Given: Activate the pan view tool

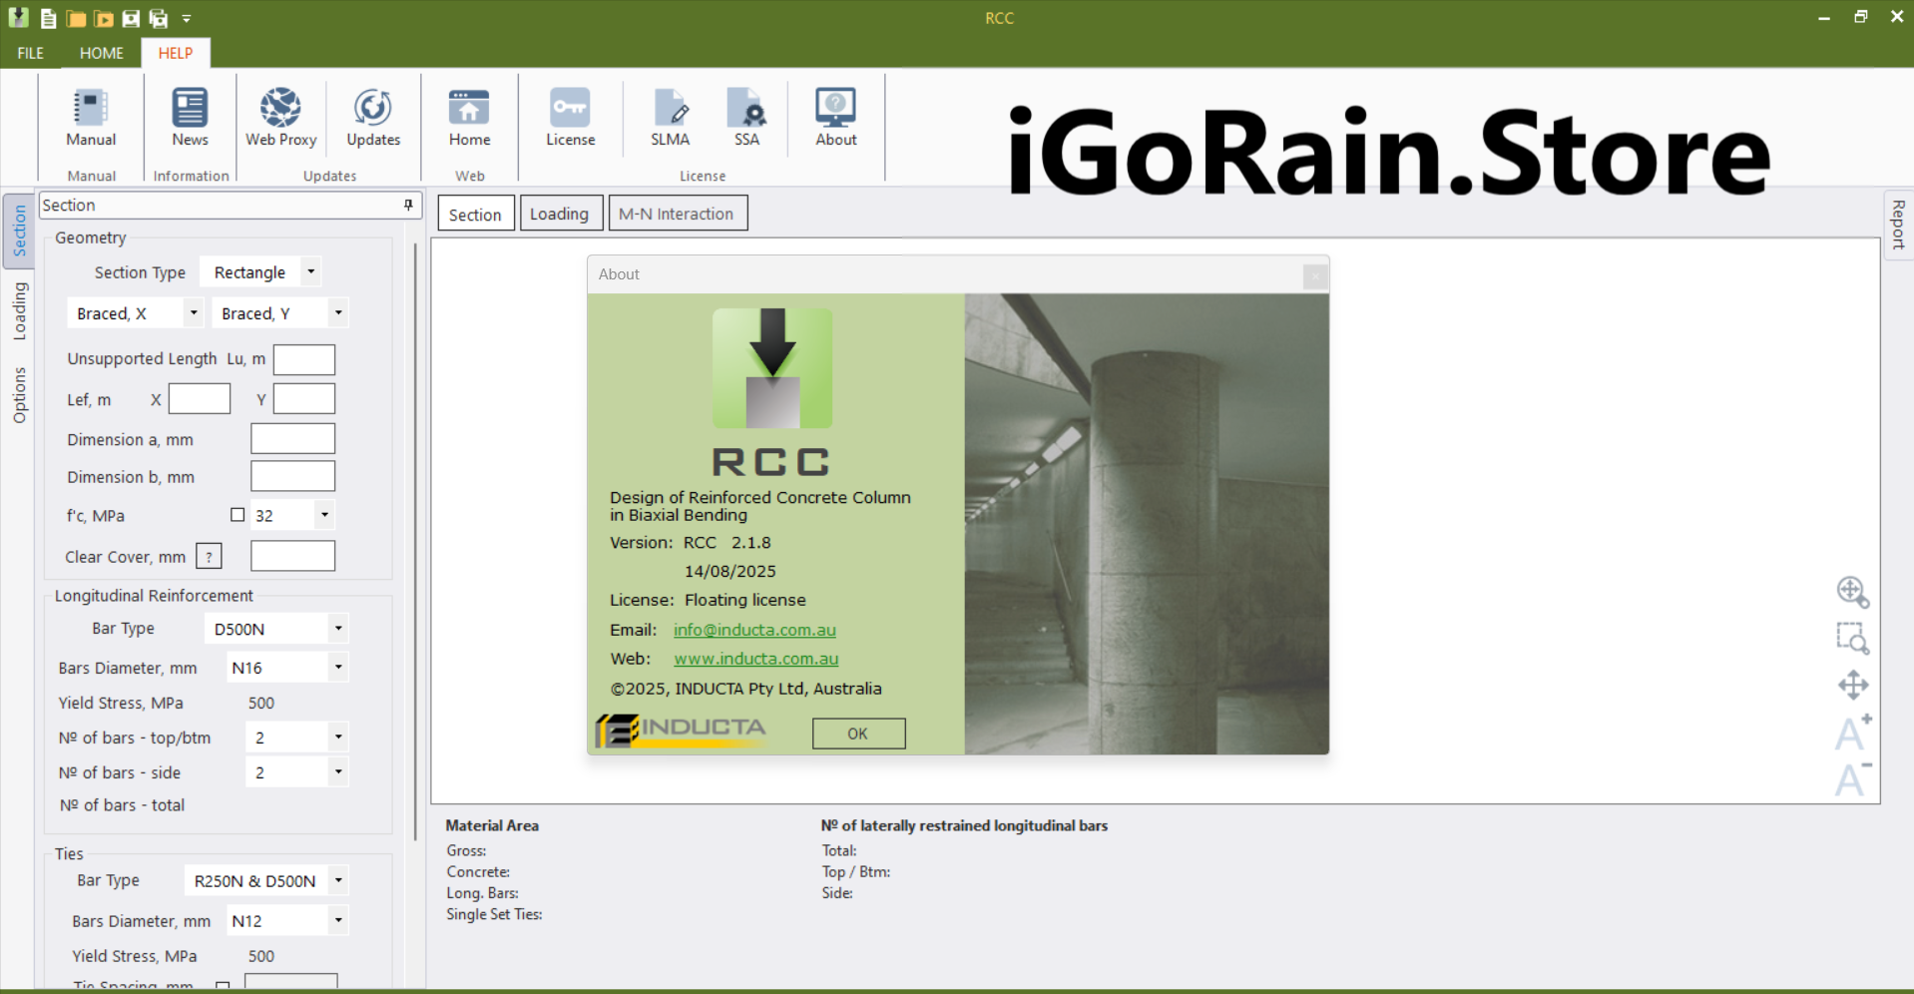Looking at the screenshot, I should pos(1852,685).
